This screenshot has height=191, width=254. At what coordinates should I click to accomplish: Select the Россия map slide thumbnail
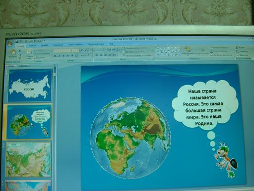[30, 86]
